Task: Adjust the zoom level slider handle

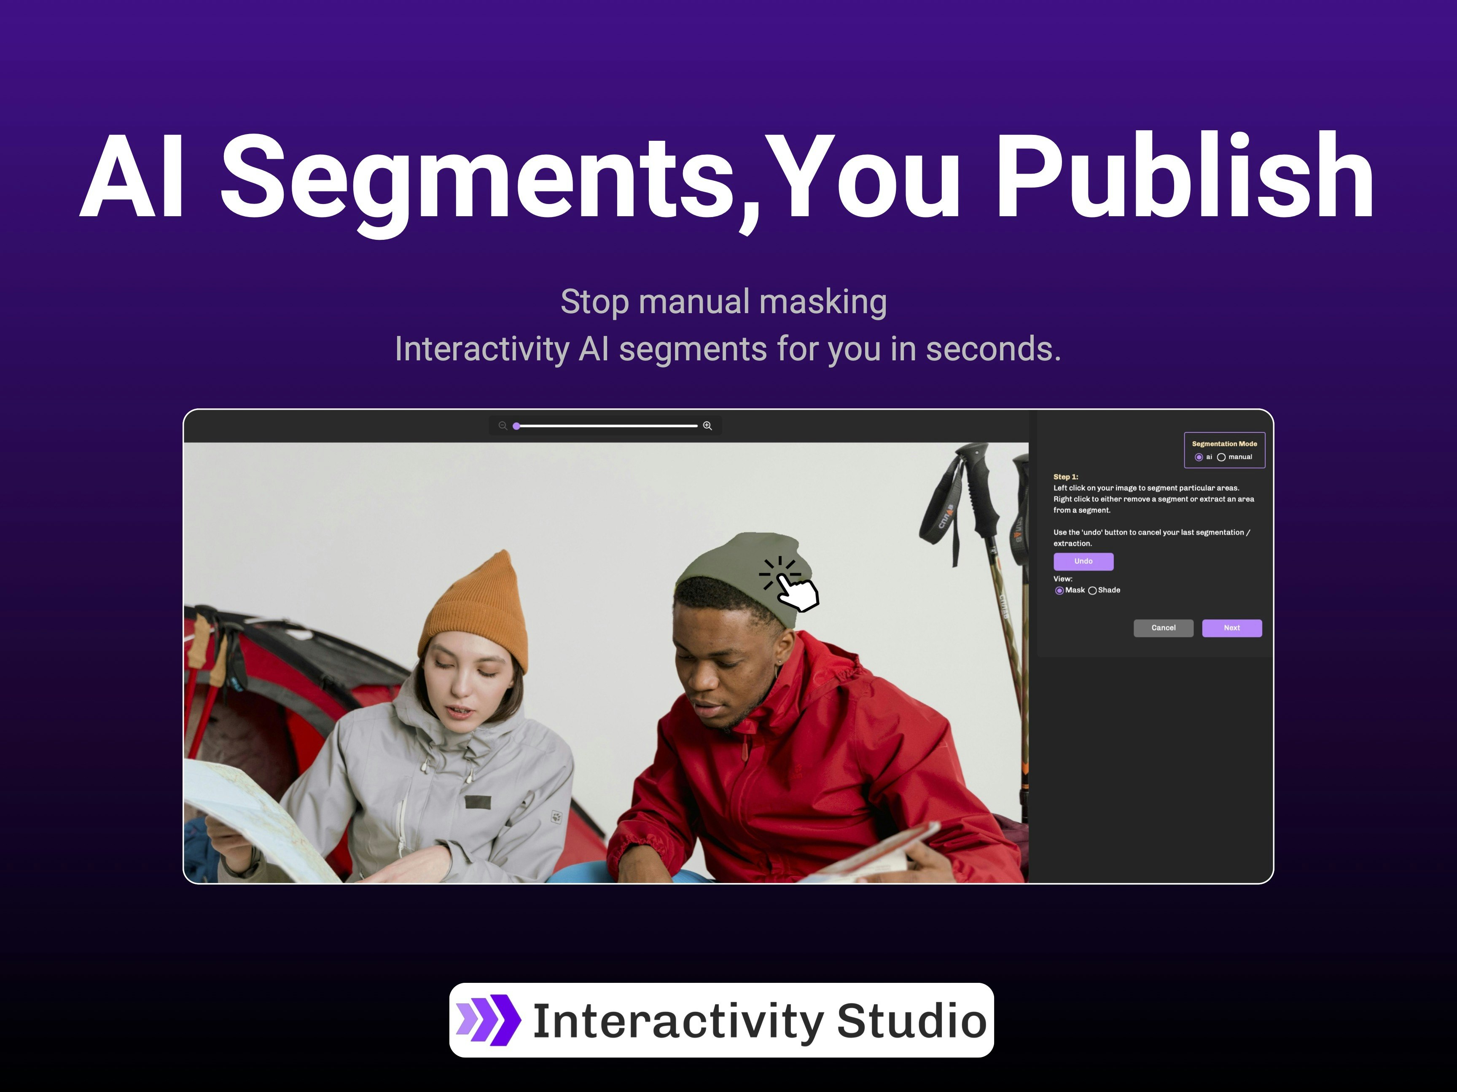Action: (x=516, y=426)
